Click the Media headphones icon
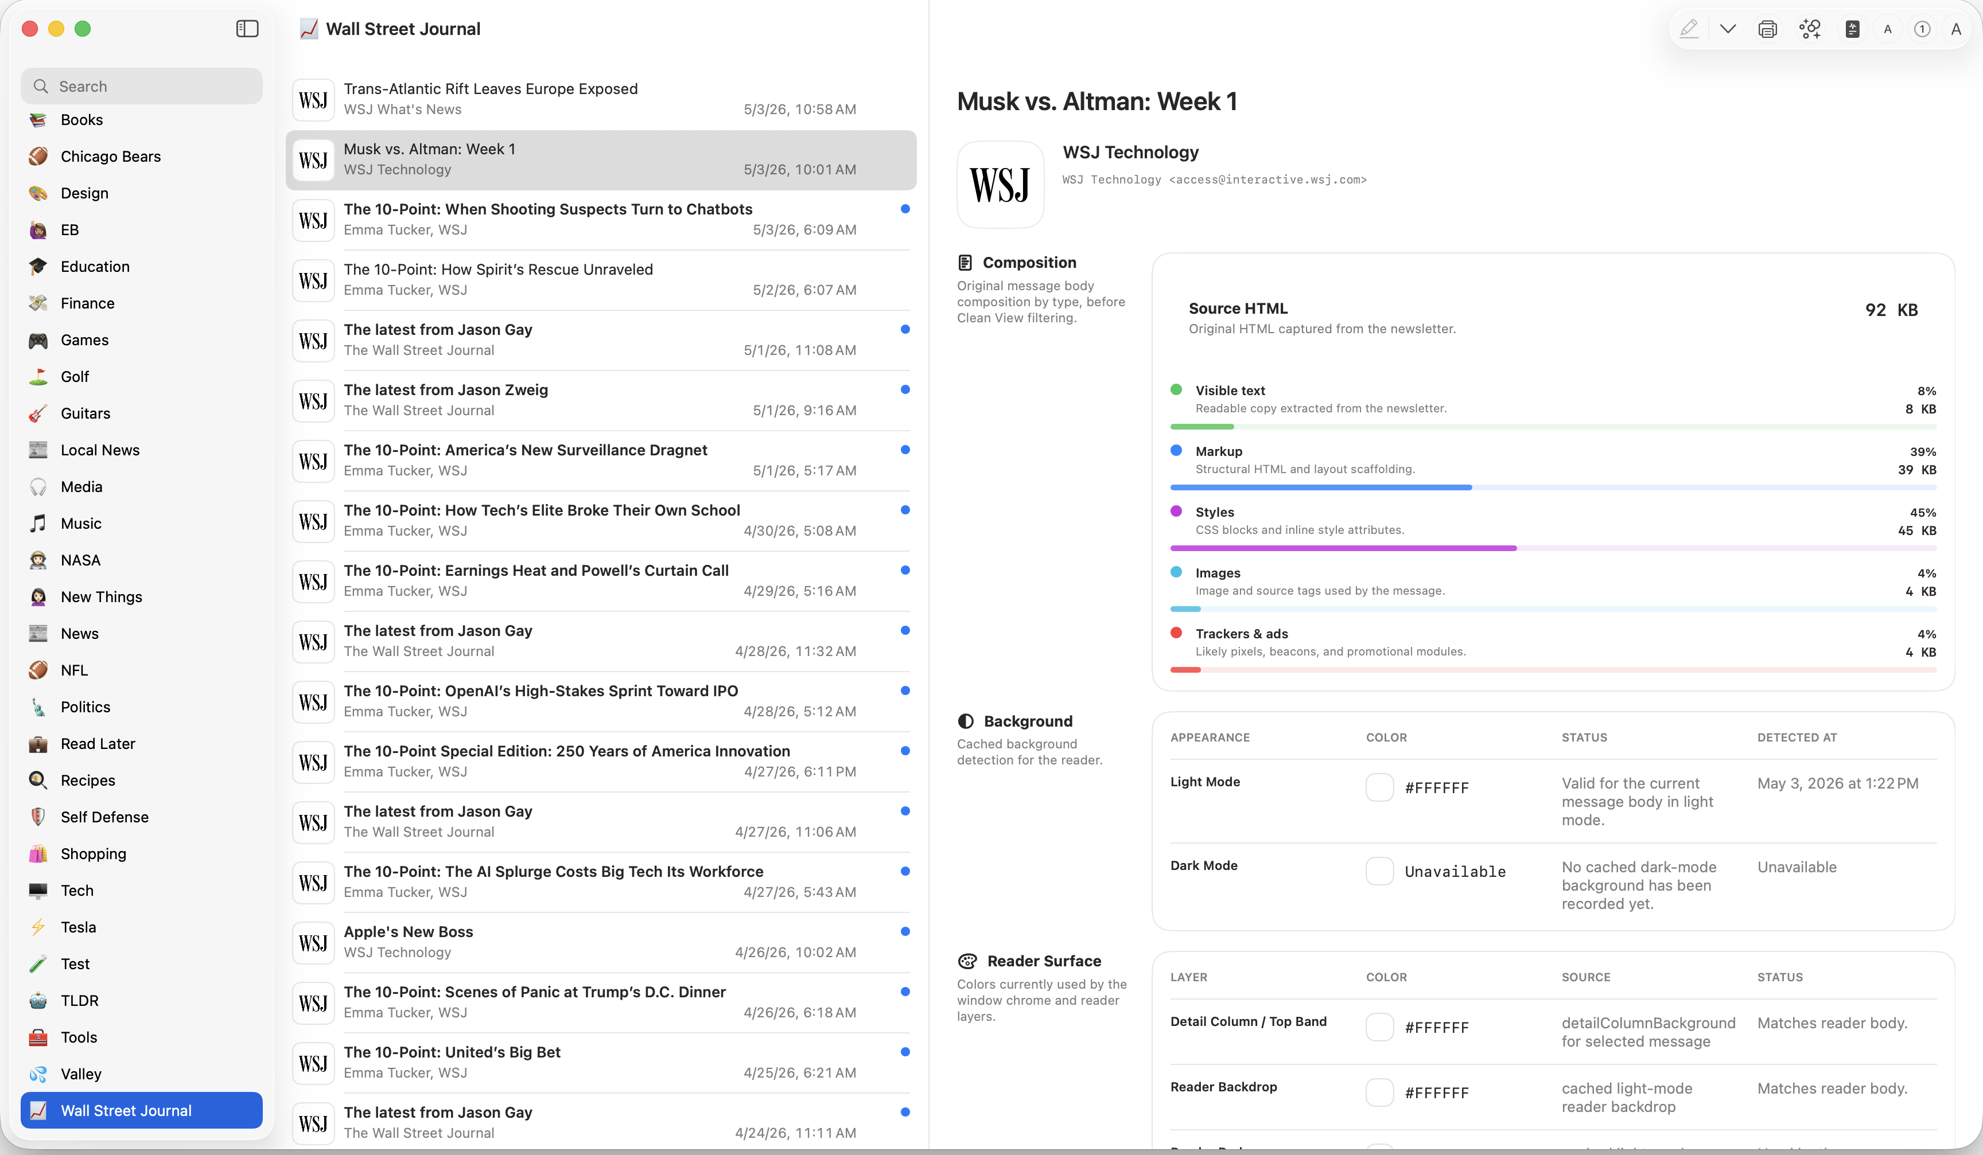This screenshot has height=1155, width=1983. point(38,487)
